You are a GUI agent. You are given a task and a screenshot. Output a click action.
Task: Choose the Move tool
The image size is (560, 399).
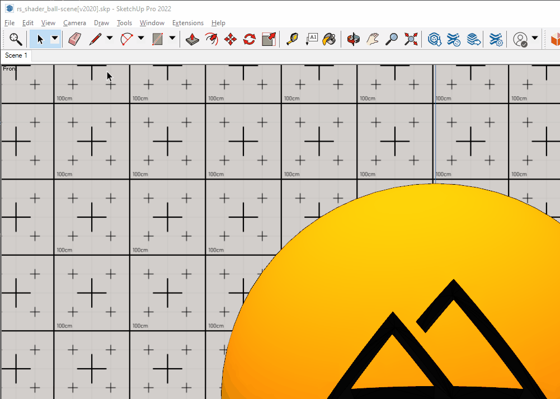(x=230, y=39)
